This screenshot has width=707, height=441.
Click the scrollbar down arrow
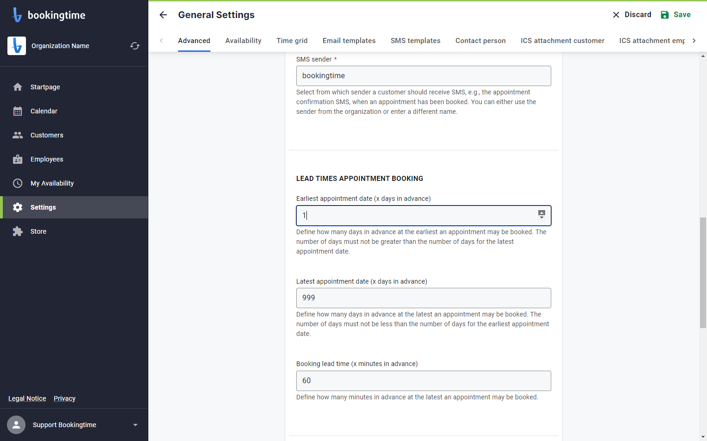703,437
